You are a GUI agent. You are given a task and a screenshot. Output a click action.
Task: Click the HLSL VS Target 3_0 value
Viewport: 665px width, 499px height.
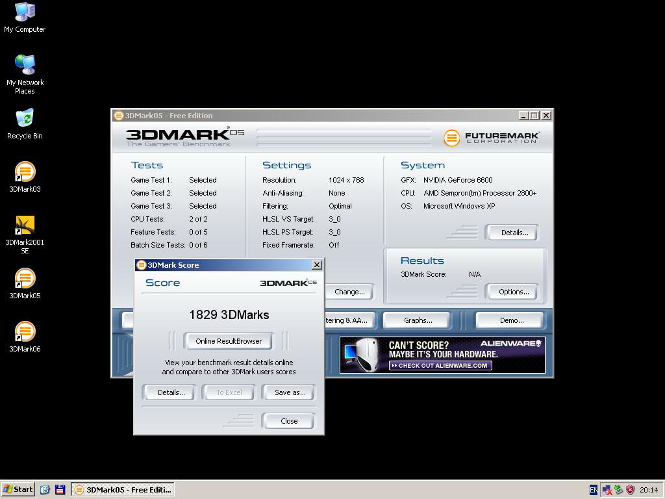[x=334, y=219]
